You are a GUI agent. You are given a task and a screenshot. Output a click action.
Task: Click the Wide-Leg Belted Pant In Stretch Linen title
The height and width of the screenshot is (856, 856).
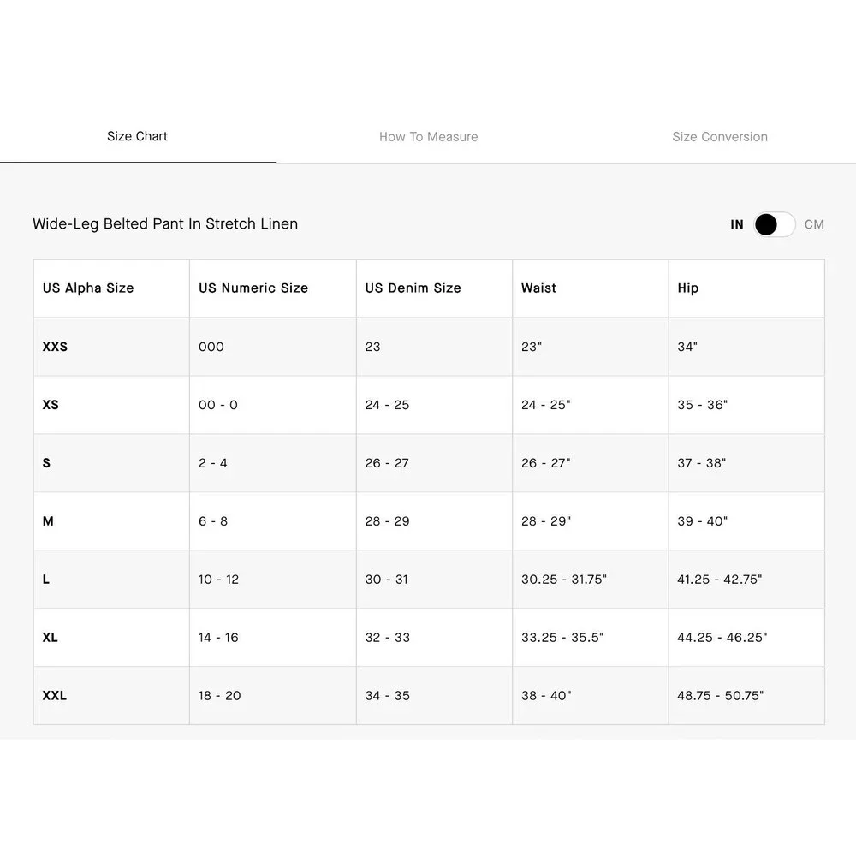tap(165, 223)
